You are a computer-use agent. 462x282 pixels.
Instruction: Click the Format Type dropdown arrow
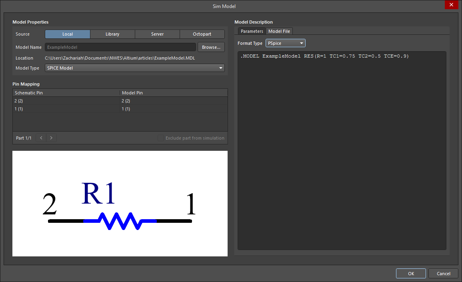[301, 43]
